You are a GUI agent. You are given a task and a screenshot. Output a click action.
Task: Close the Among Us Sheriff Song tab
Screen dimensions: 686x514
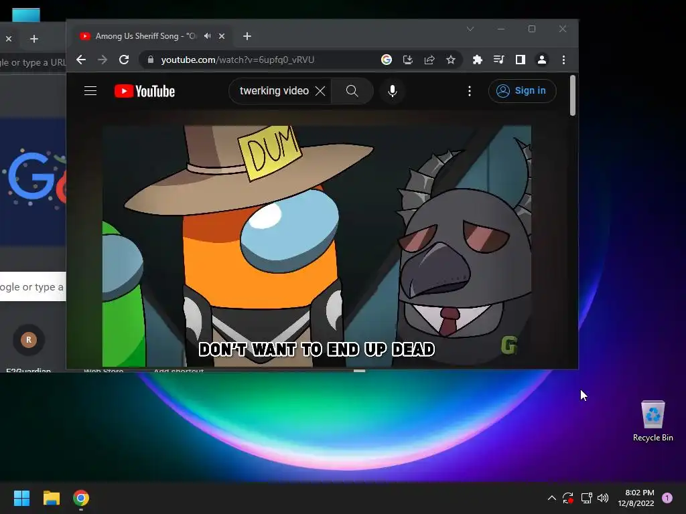pos(222,36)
